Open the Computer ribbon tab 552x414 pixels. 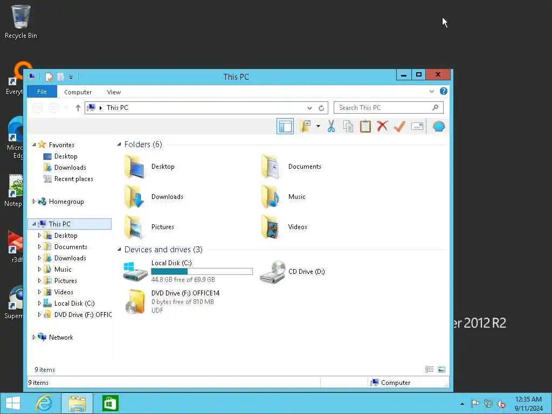pyautogui.click(x=78, y=92)
